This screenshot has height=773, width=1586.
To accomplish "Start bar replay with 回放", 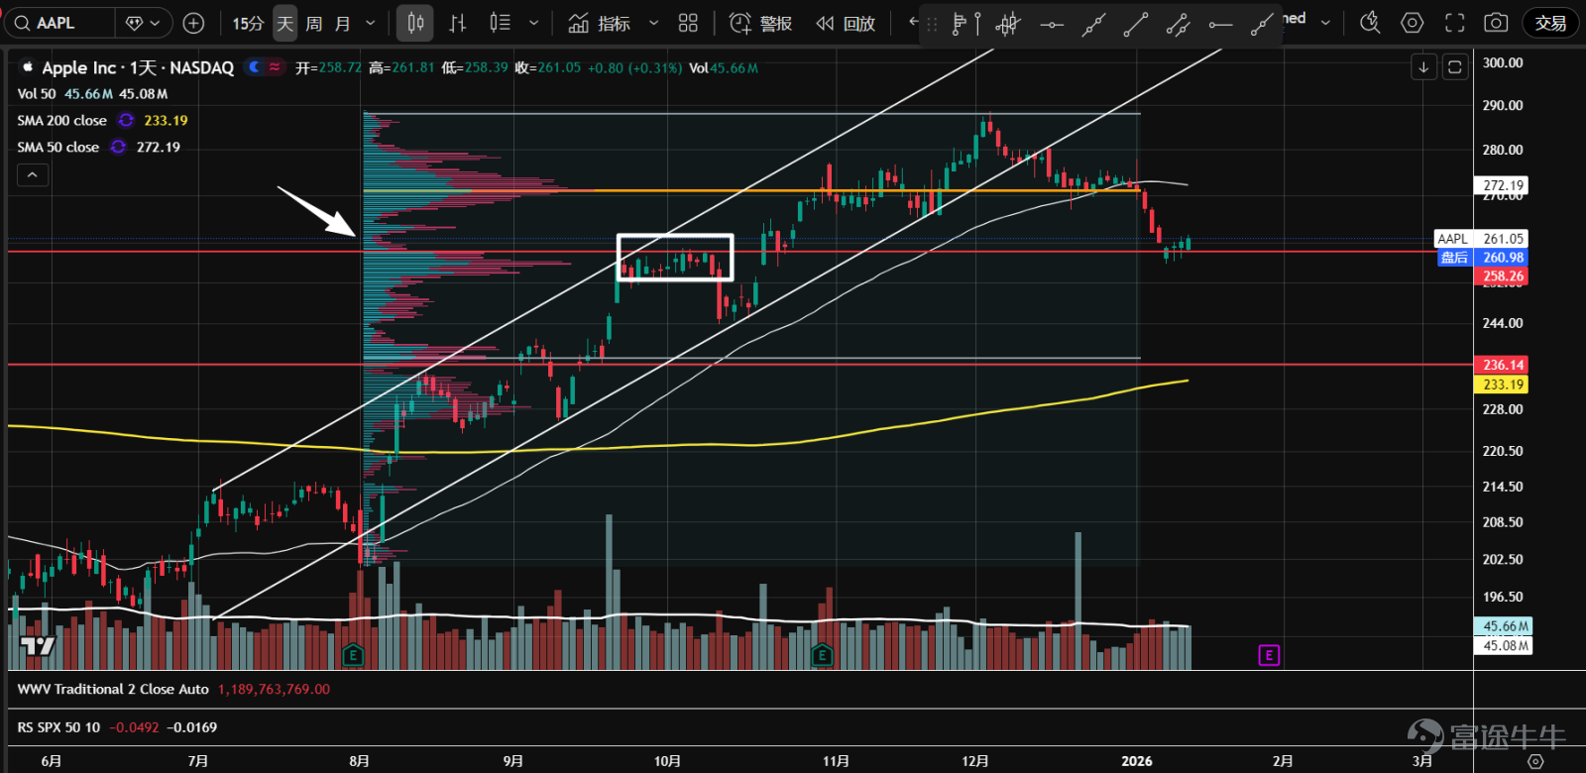I will tap(846, 23).
